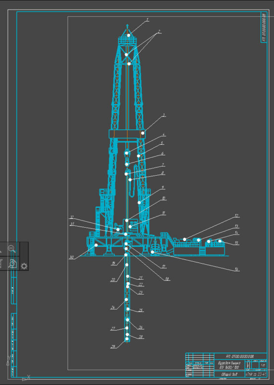274x385 pixels.
Task: Select the КП. 0100 code in title block
Action: pyautogui.click(x=240, y=356)
